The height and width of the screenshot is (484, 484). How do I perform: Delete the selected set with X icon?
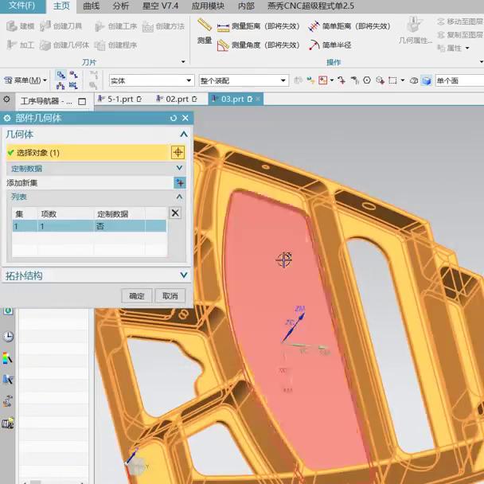coord(175,213)
